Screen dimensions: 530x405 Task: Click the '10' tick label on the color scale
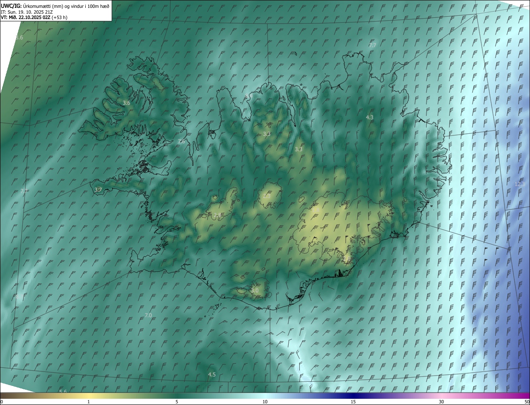click(x=265, y=402)
